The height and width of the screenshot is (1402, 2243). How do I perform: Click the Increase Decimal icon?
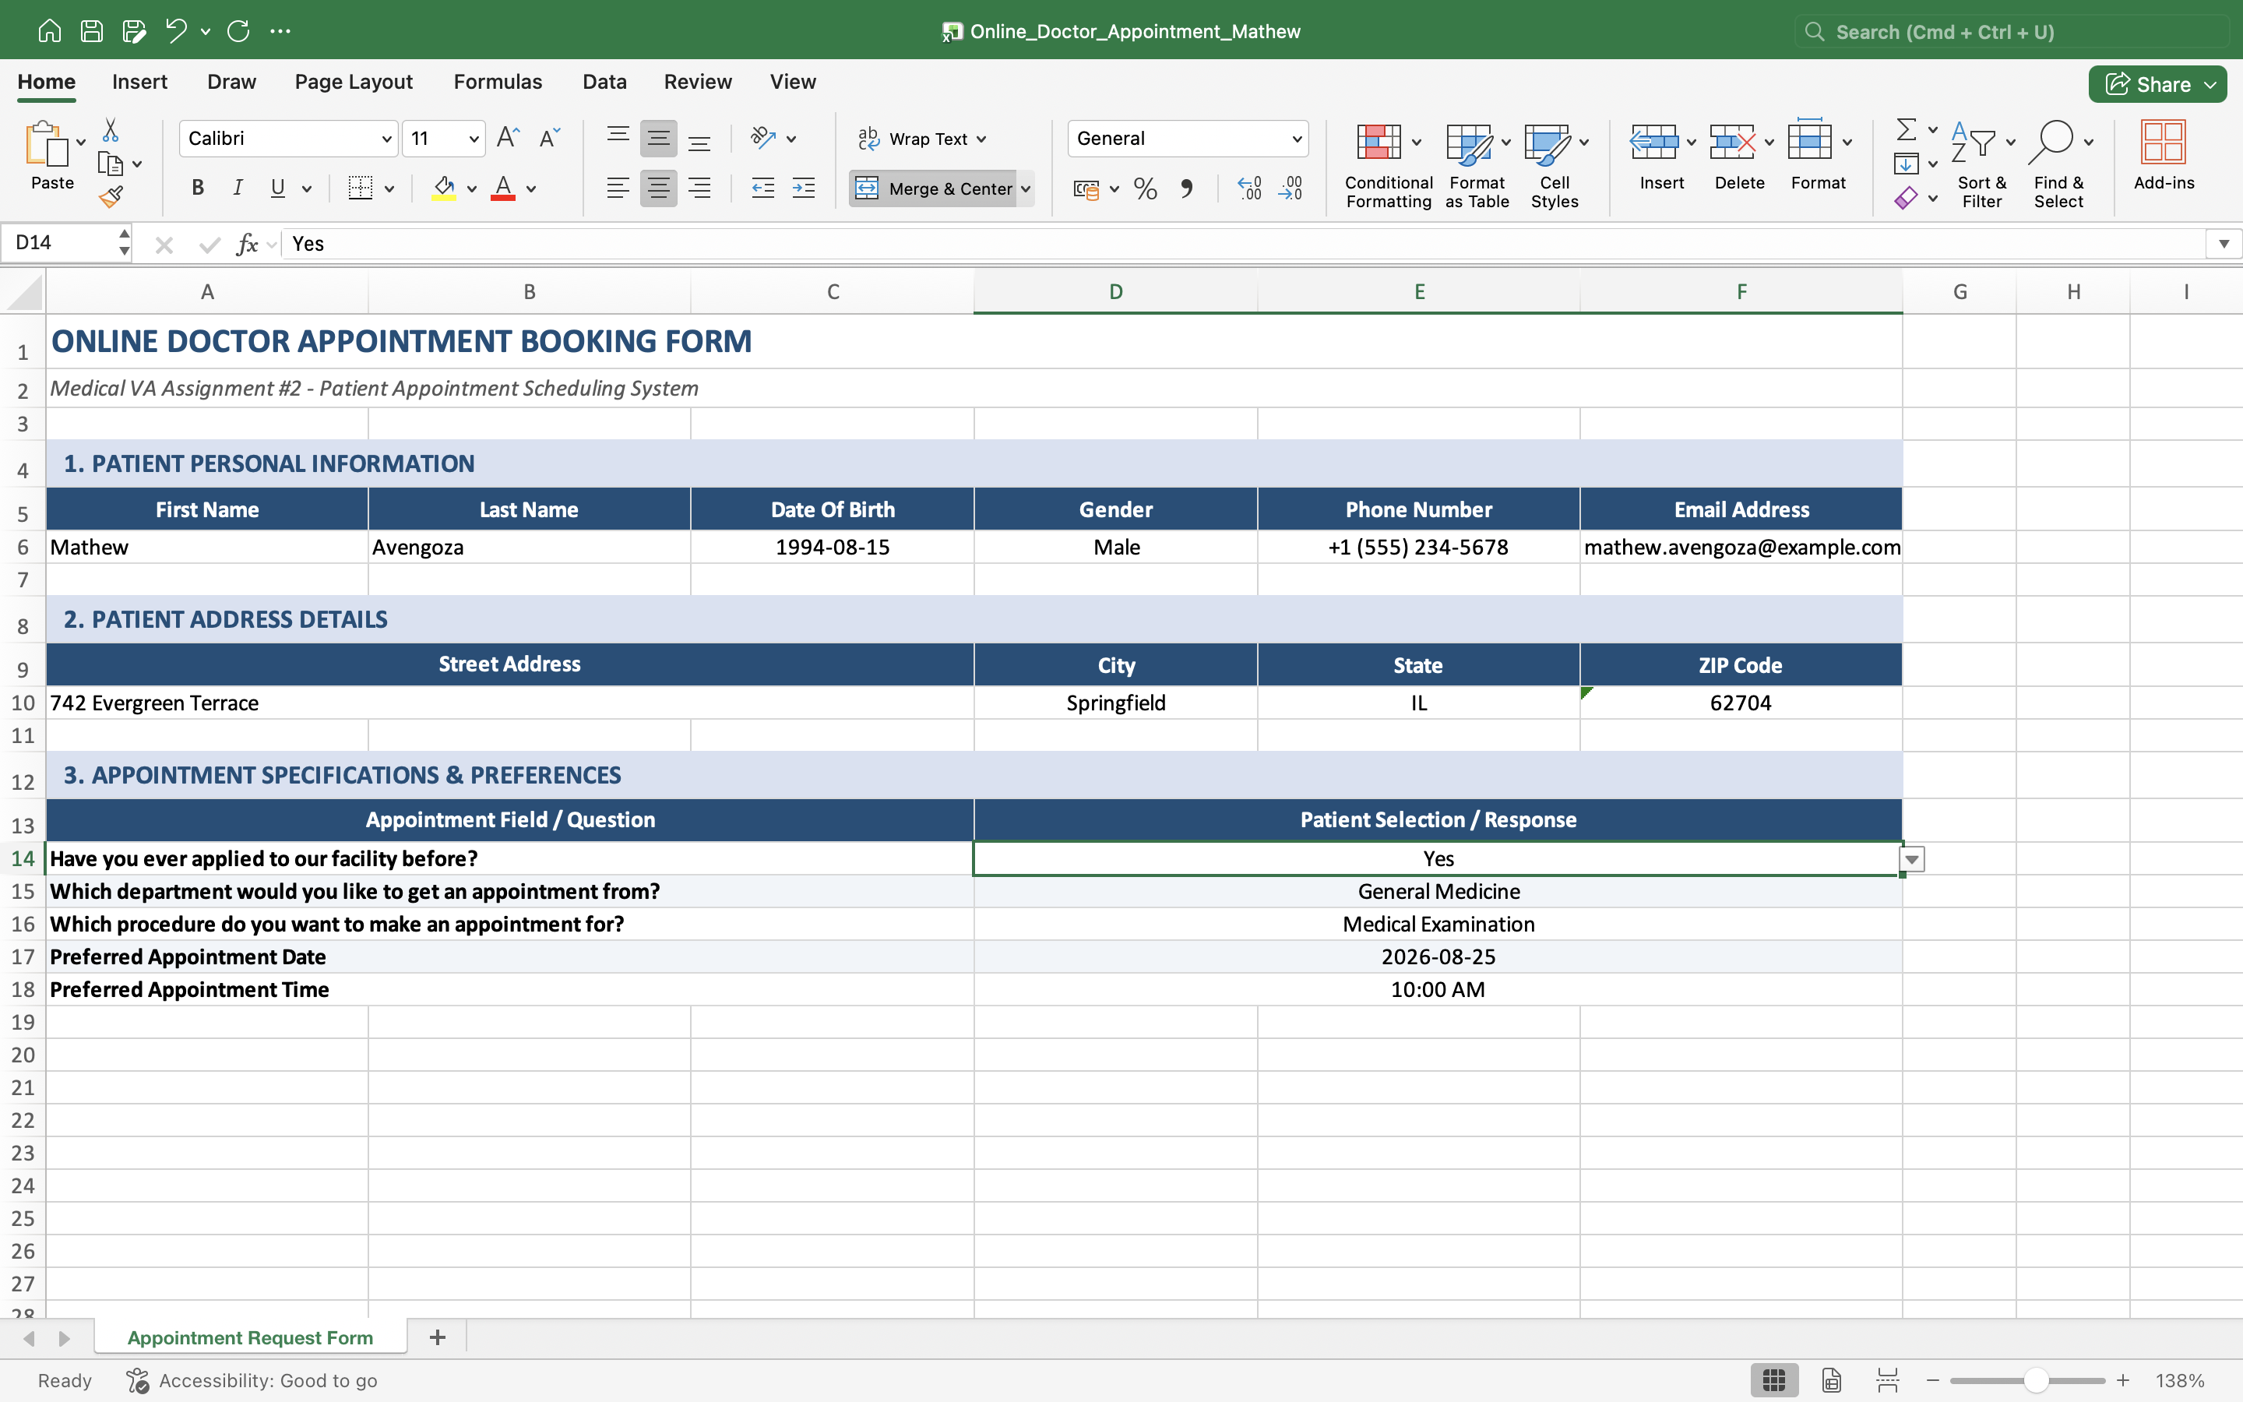tap(1249, 189)
